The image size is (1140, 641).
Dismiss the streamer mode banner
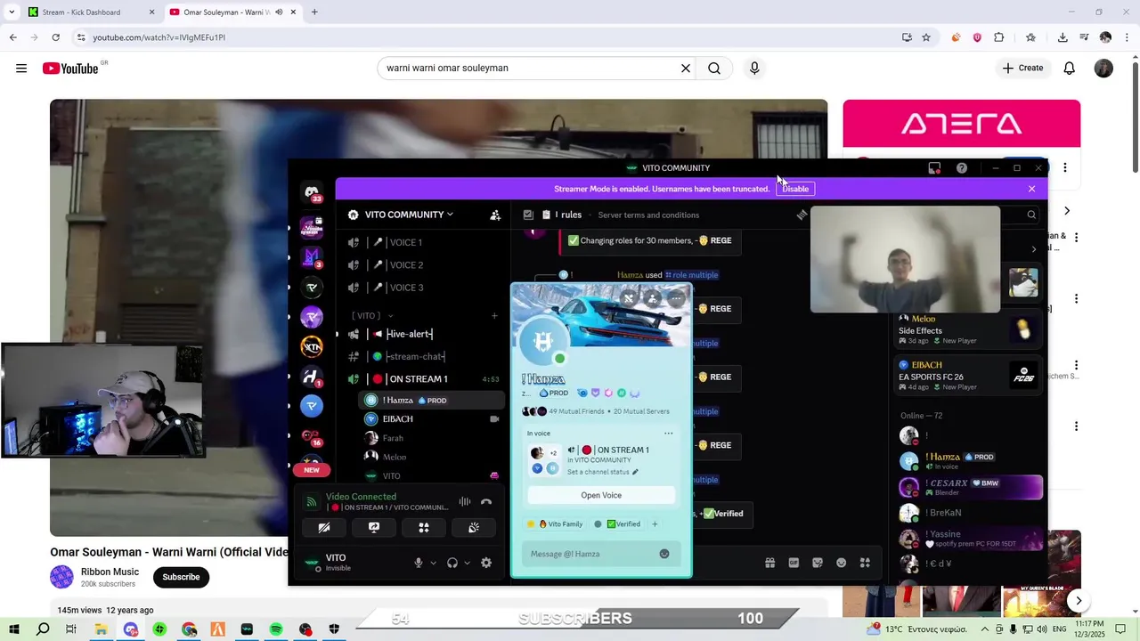click(x=1031, y=189)
